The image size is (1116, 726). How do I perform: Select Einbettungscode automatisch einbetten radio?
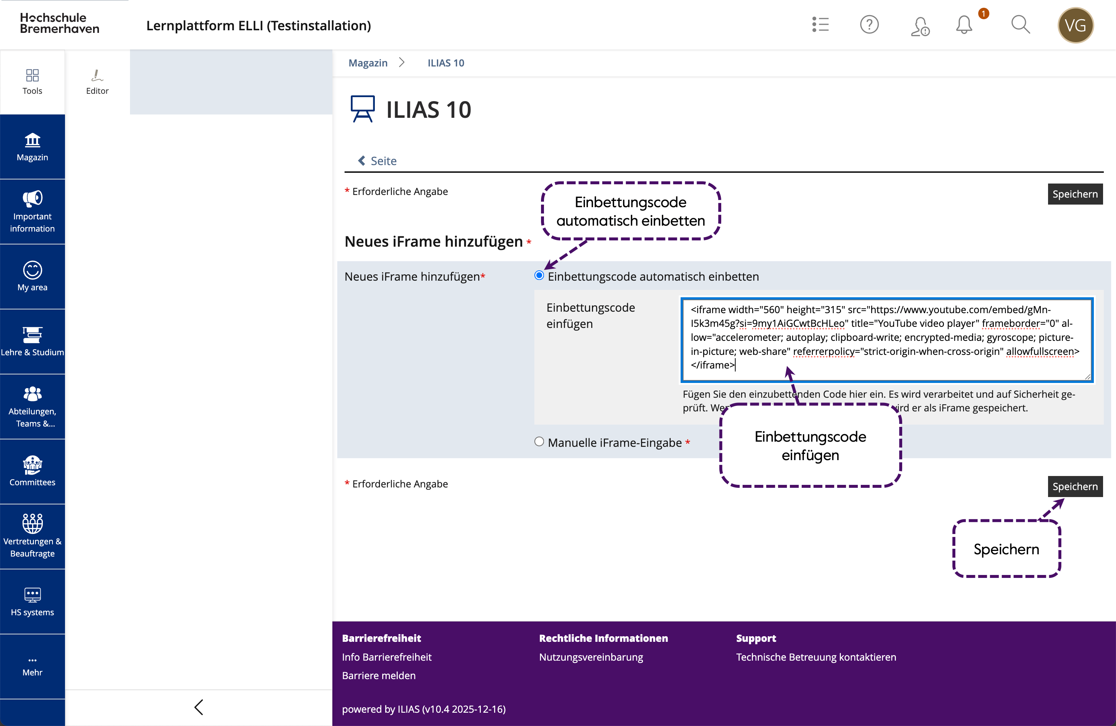(539, 276)
